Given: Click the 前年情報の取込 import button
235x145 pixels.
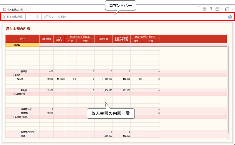Looking at the screenshot, I should [x=12, y=17].
